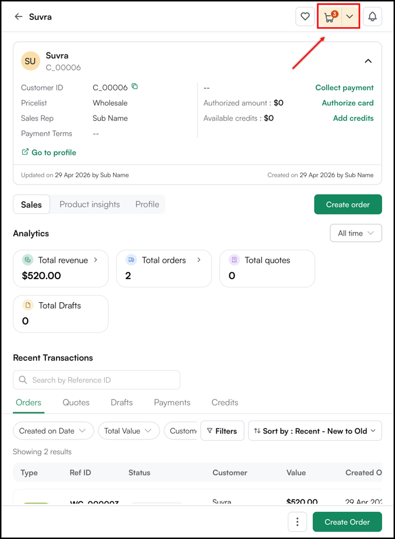Click the Type column header
This screenshot has height=539, width=395.
(x=29, y=472)
